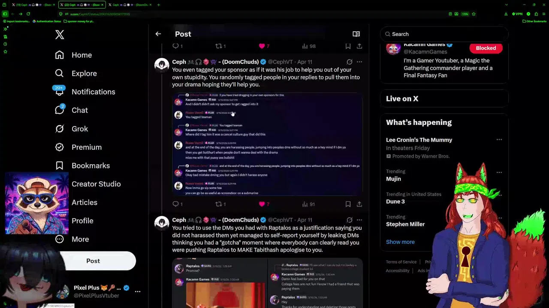View analytics showing 91 views

pyautogui.click(x=308, y=204)
